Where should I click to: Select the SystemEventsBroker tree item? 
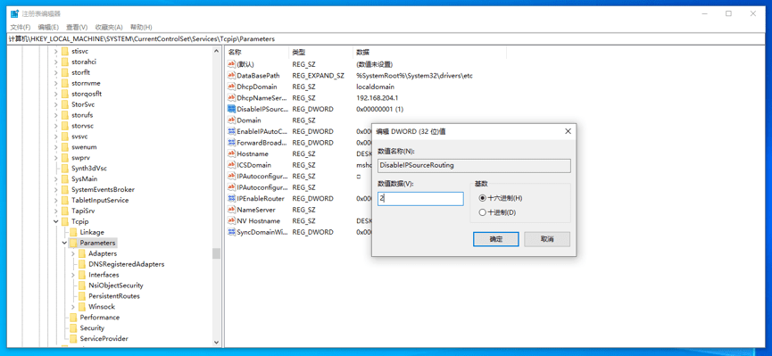(103, 189)
